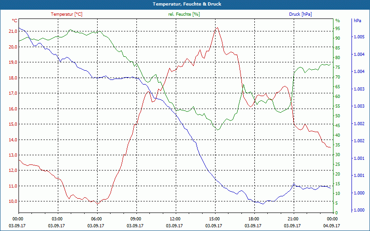Image resolution: width=370 pixels, height=231 pixels.
Task: Click the '21:00' time axis label
Action: (293, 219)
